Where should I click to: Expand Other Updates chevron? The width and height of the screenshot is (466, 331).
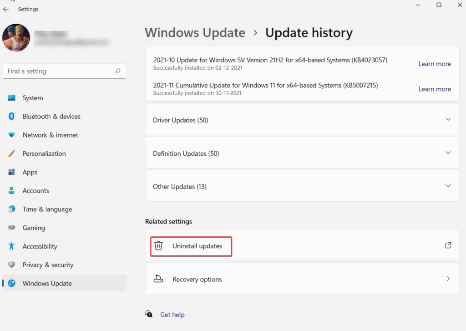pos(448,186)
